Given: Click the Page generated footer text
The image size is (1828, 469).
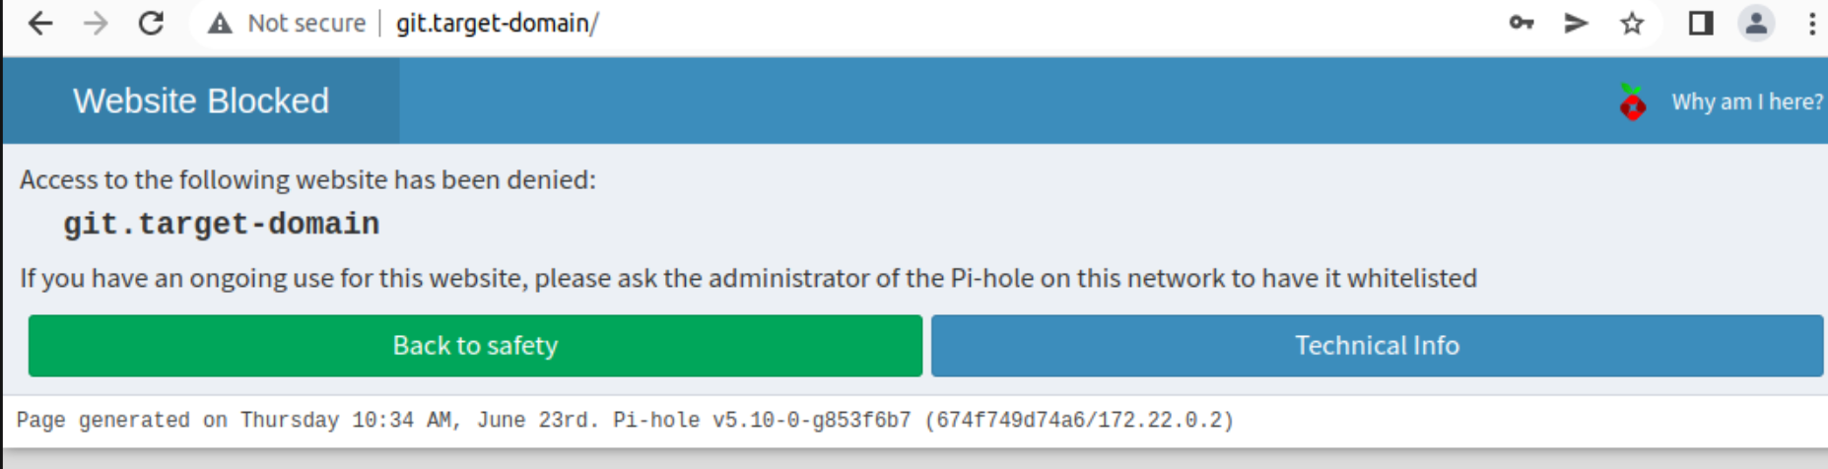Looking at the screenshot, I should click(625, 421).
